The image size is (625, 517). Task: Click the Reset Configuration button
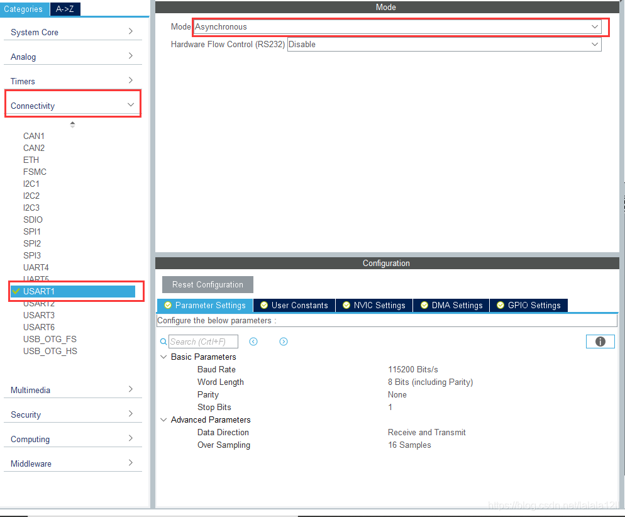pos(207,285)
